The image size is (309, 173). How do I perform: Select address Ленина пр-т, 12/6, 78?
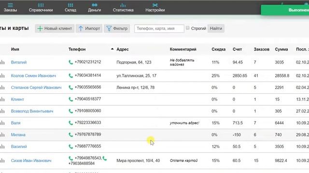click(135, 87)
